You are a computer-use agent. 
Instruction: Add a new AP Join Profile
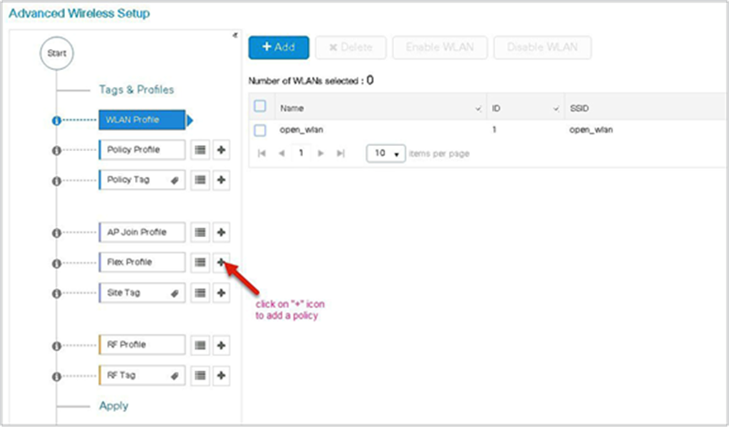(221, 232)
